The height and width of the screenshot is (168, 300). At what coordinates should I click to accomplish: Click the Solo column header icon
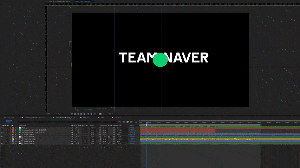click(x=6, y=126)
